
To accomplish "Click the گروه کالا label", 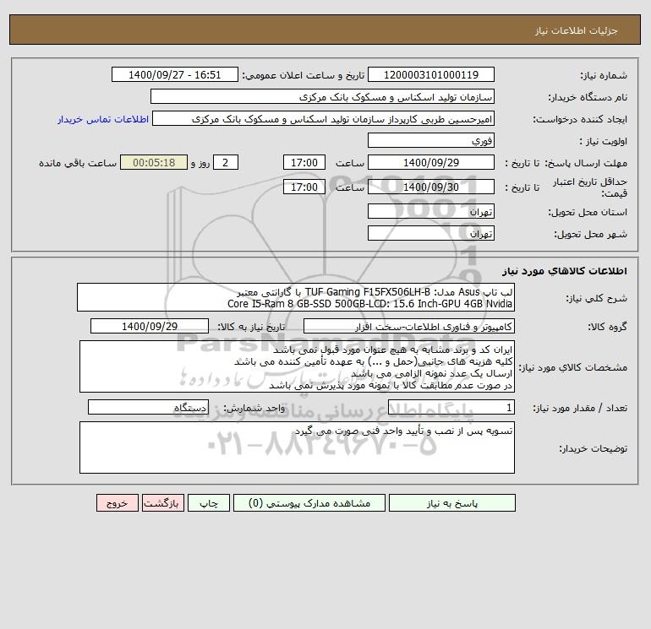I will point(607,327).
